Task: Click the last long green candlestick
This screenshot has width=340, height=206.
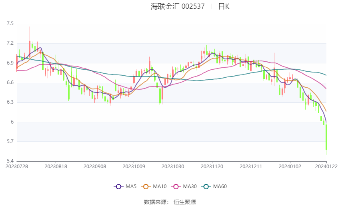Action: [326, 137]
